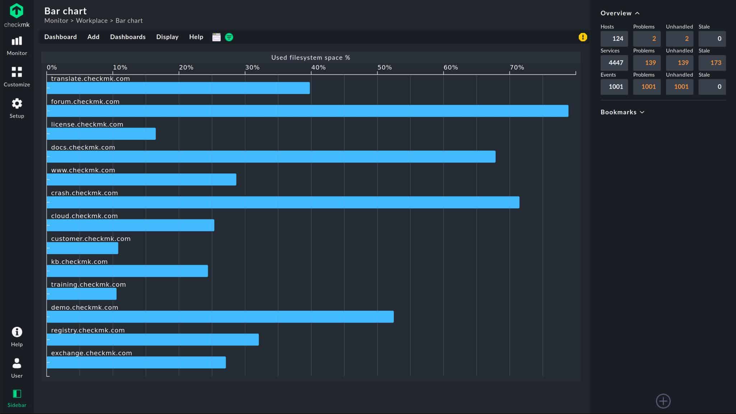Open the Dashboards menu
Viewport: 736px width, 414px height.
click(128, 37)
